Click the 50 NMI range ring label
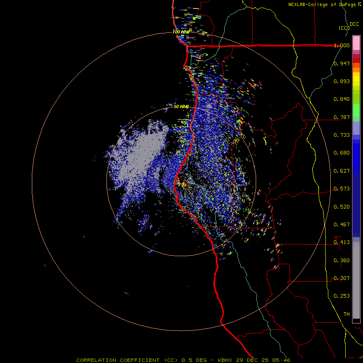 click(181, 107)
